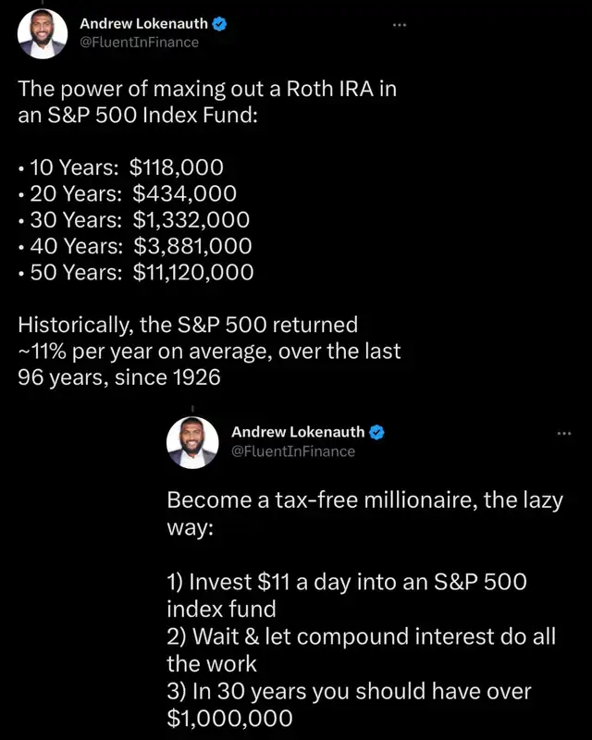592x740 pixels.
Task: Click the @FluentInFinance handle in the reply tweet
Action: click(x=292, y=450)
